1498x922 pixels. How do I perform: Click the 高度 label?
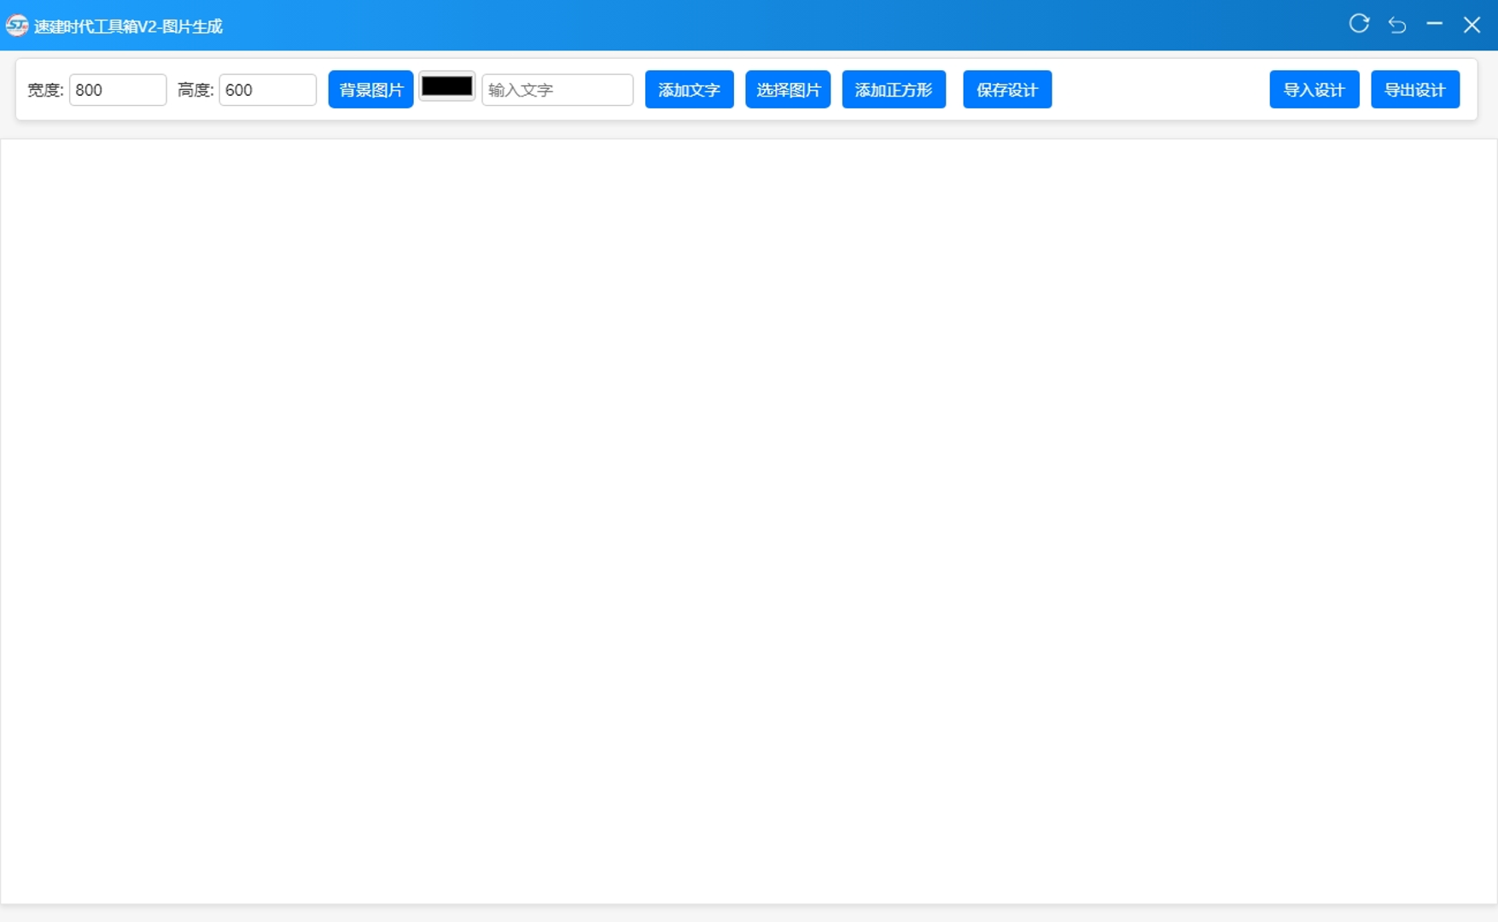pyautogui.click(x=195, y=90)
